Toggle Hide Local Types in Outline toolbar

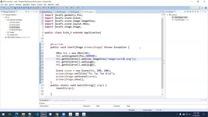[x=198, y=12]
